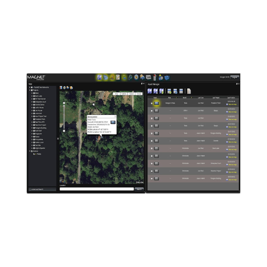
Task: Expand the TopNET live Networks node
Action: point(30,87)
